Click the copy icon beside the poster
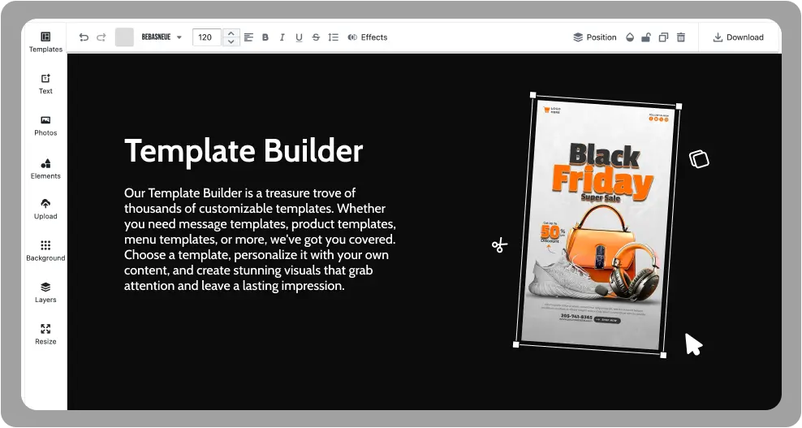Image resolution: width=802 pixels, height=428 pixels. (x=699, y=158)
